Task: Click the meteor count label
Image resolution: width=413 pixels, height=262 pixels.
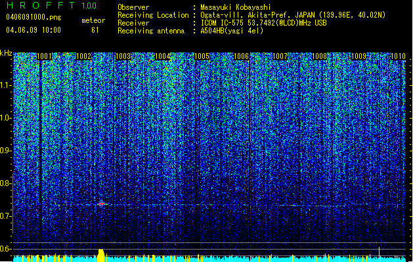Action: [93, 20]
